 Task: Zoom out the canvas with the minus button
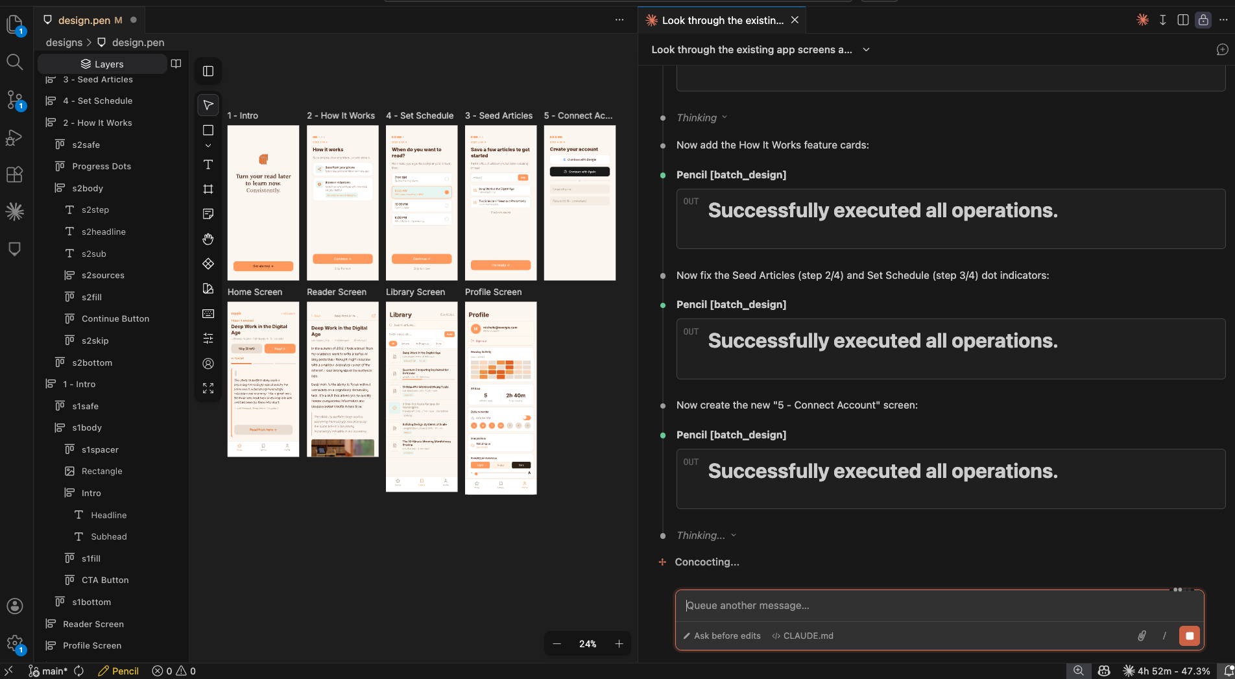tap(557, 644)
